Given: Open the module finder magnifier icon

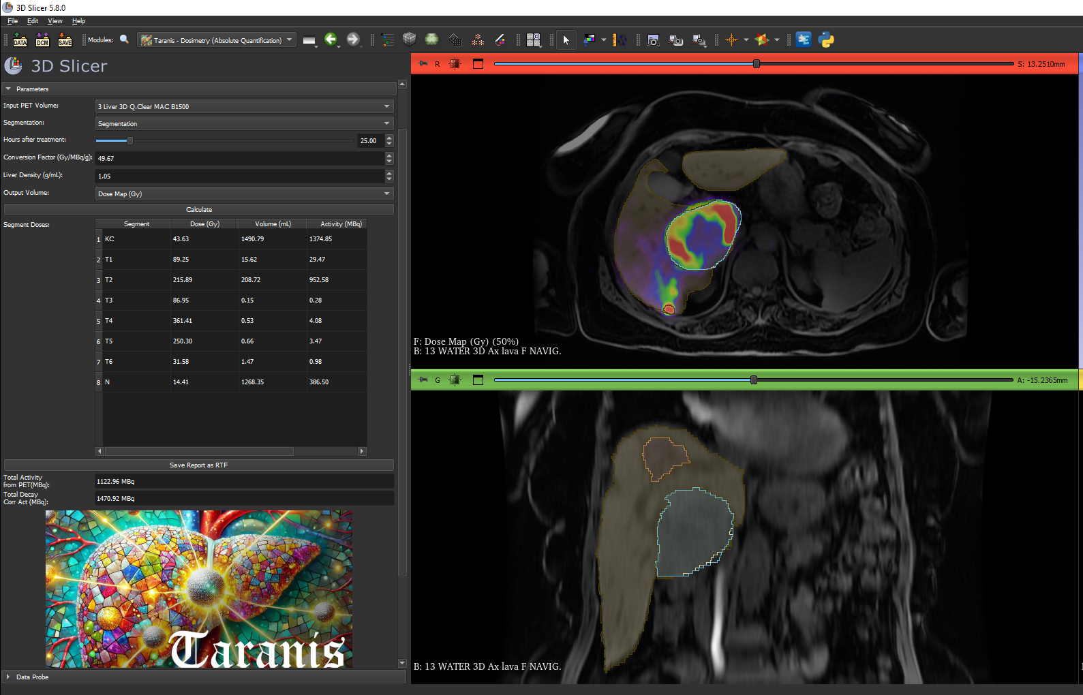Looking at the screenshot, I should [124, 40].
